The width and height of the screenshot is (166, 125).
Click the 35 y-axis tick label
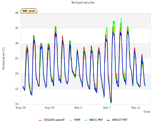(17, 28)
